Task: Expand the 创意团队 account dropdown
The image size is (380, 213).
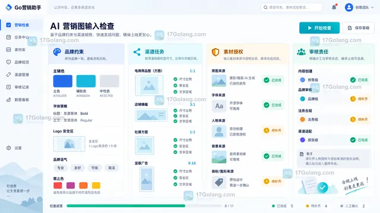Action: pos(372,8)
